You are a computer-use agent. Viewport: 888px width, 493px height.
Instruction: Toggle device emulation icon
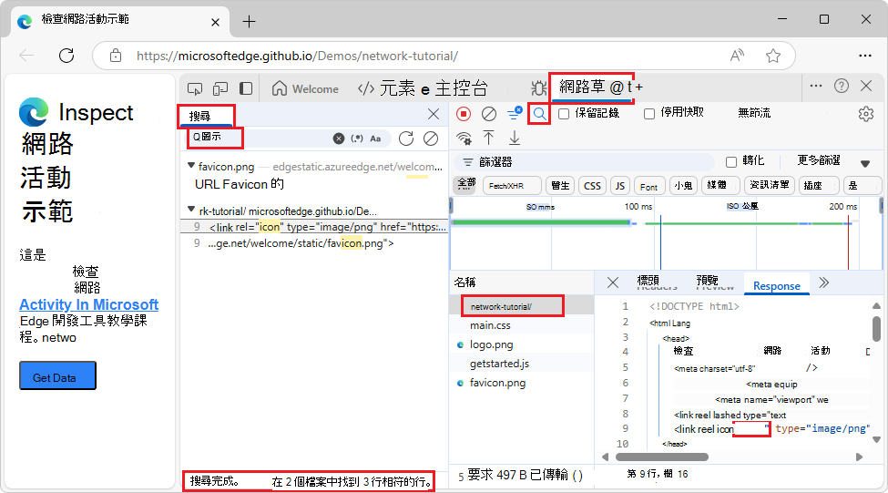[x=220, y=89]
